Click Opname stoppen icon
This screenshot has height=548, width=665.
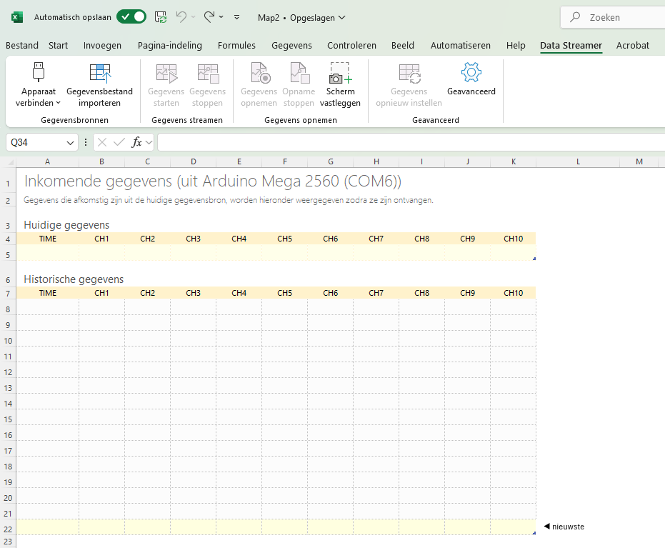pyautogui.click(x=299, y=73)
